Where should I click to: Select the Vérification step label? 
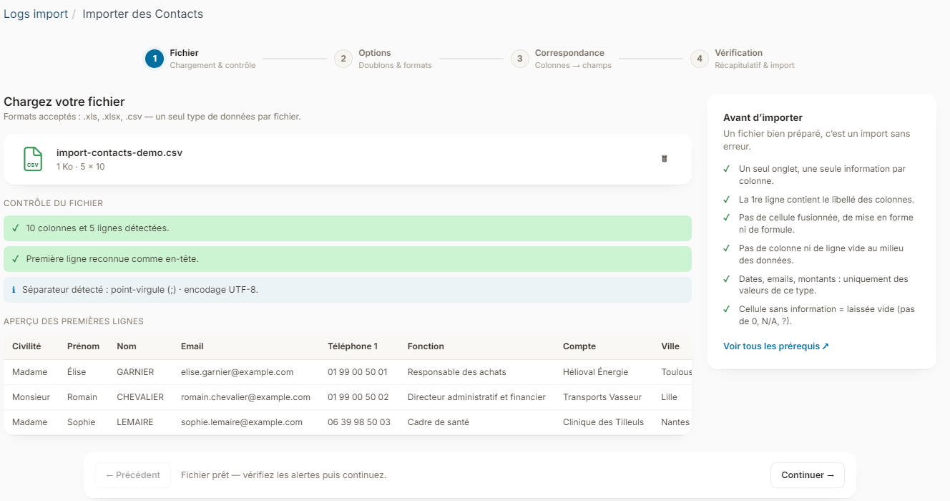(x=738, y=53)
